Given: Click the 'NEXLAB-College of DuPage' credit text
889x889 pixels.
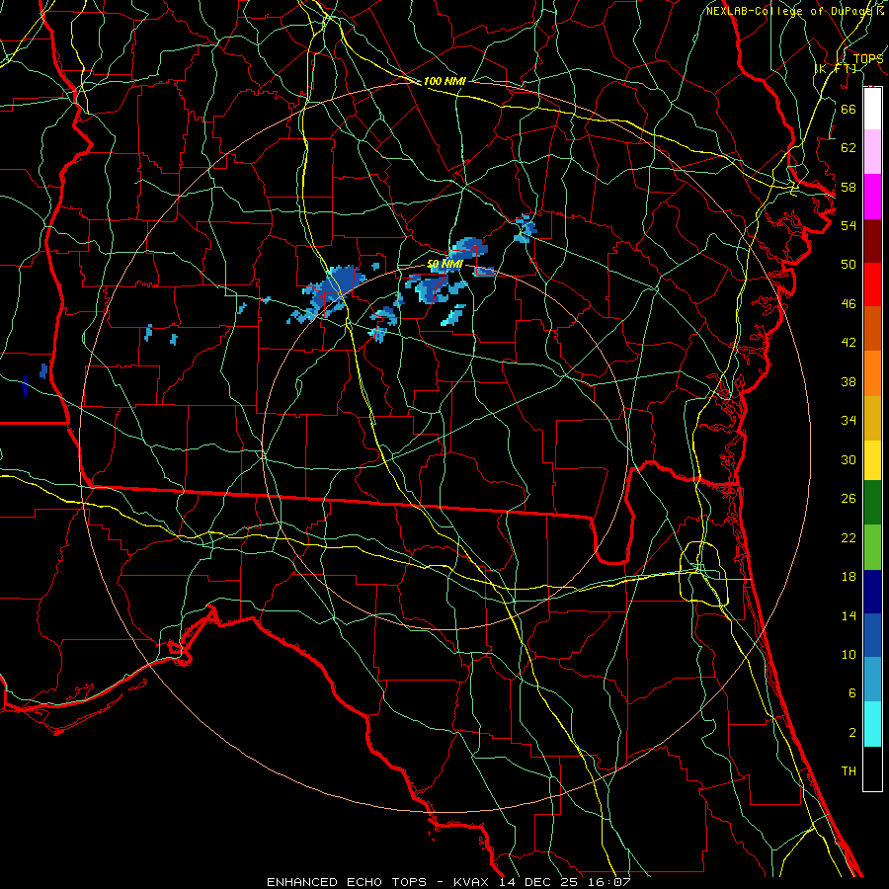Looking at the screenshot, I should click(790, 11).
